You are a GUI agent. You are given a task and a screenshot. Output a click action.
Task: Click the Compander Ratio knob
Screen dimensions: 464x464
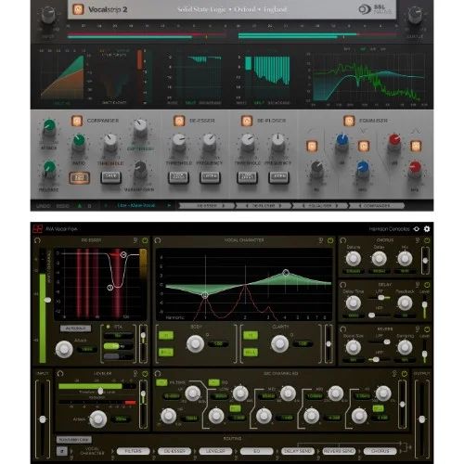(x=79, y=141)
